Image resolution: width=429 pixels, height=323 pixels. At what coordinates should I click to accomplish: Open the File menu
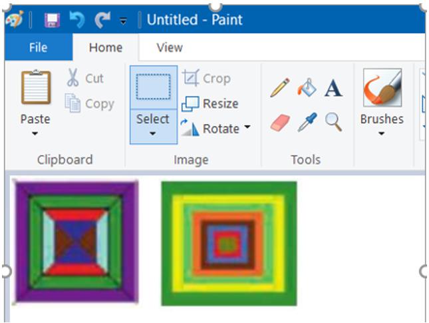[x=38, y=47]
